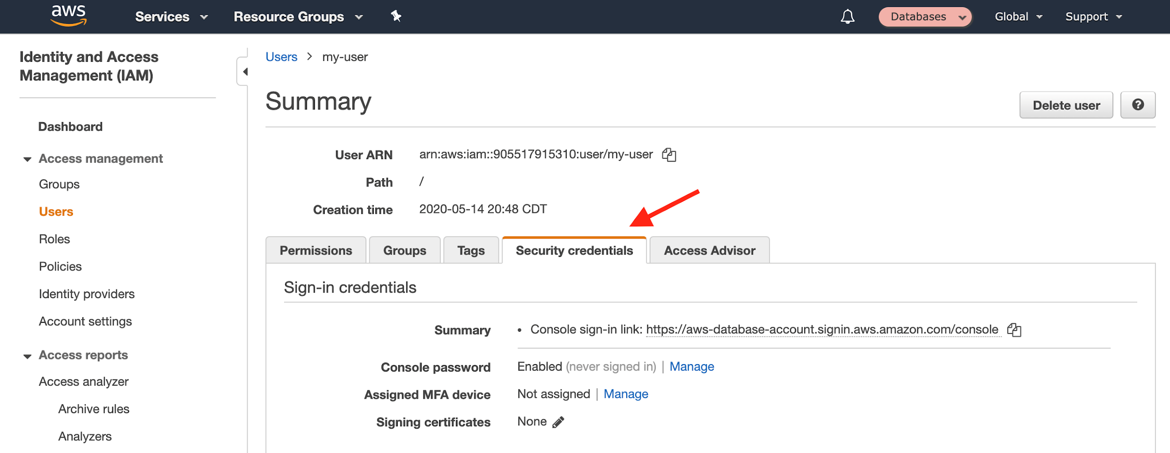Image resolution: width=1170 pixels, height=453 pixels.
Task: Open the notifications bell icon
Action: click(x=848, y=16)
